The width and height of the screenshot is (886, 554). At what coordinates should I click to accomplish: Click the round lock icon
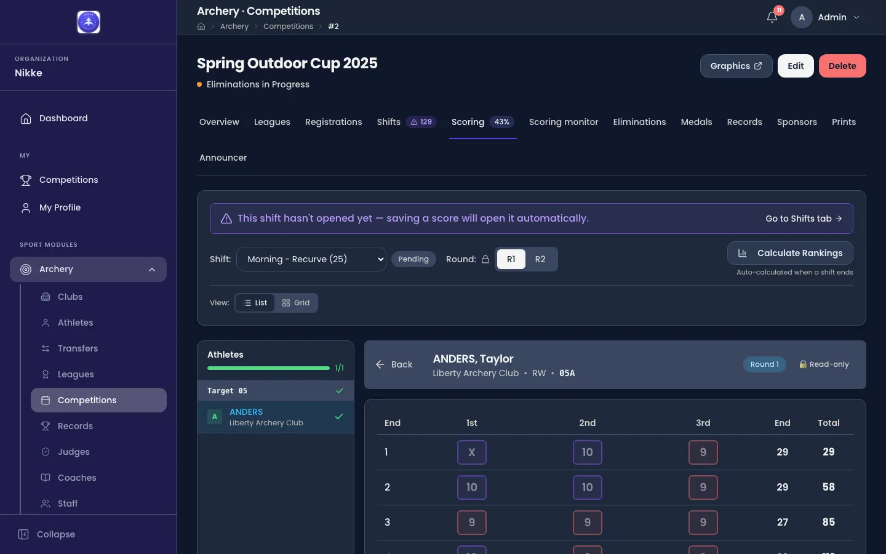(x=485, y=259)
